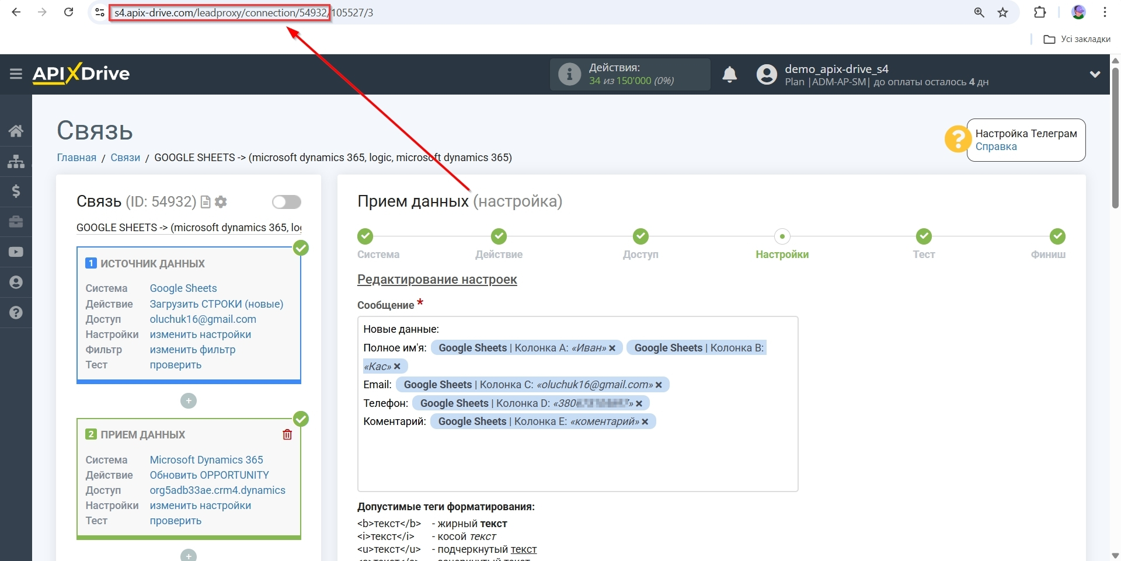Go to Настройки step
This screenshot has width=1121, height=561.
pyautogui.click(x=782, y=236)
